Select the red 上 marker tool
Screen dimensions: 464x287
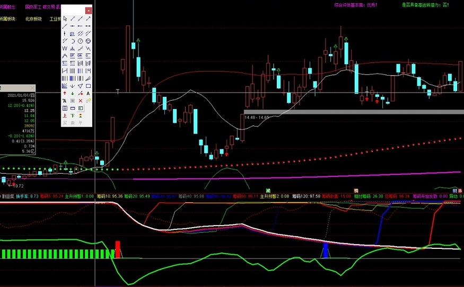click(x=65, y=115)
